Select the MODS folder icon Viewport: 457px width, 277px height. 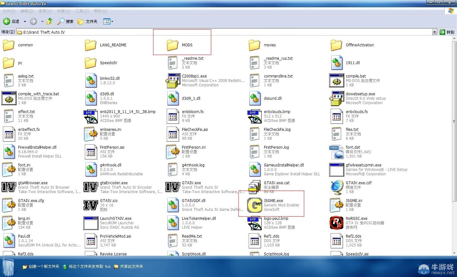click(x=172, y=45)
